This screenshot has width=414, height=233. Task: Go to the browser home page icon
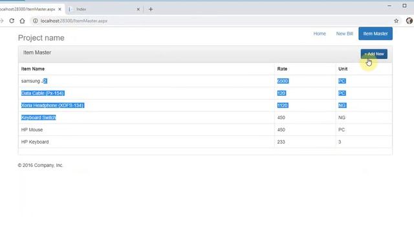[x=22, y=21]
